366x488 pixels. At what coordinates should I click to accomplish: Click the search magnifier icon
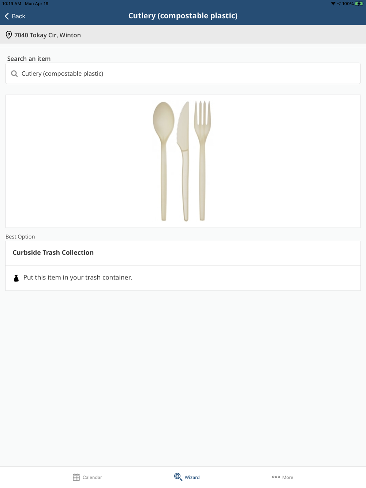14,74
